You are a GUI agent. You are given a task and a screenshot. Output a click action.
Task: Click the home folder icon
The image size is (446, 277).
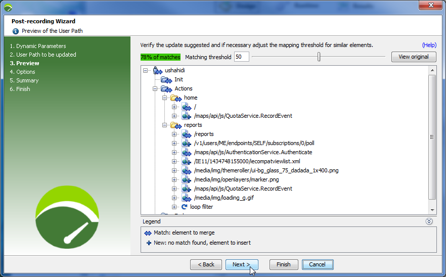(x=176, y=98)
